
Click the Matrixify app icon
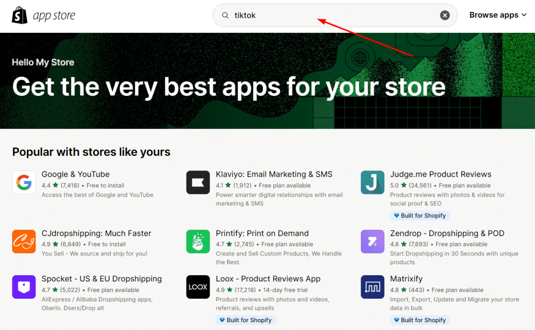pyautogui.click(x=372, y=287)
